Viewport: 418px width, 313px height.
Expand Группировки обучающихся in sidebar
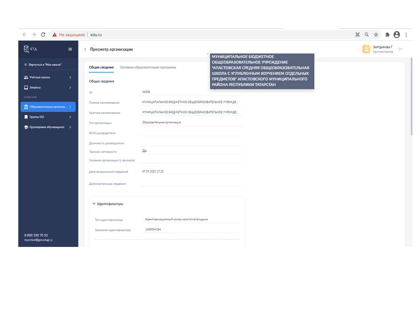48,127
